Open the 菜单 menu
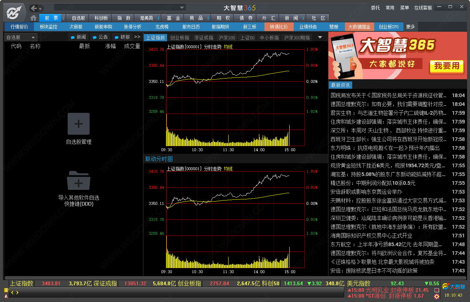 click(x=405, y=8)
